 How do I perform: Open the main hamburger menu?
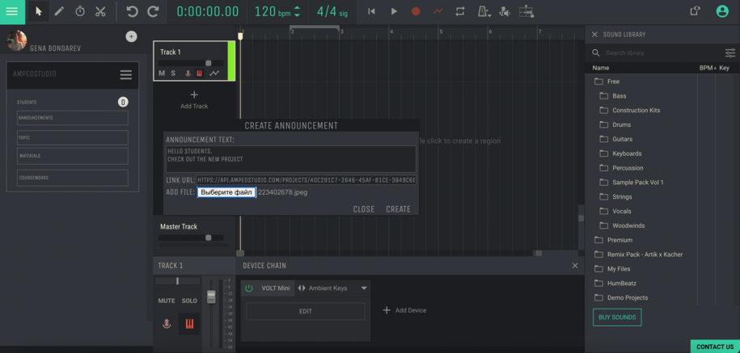(12, 12)
